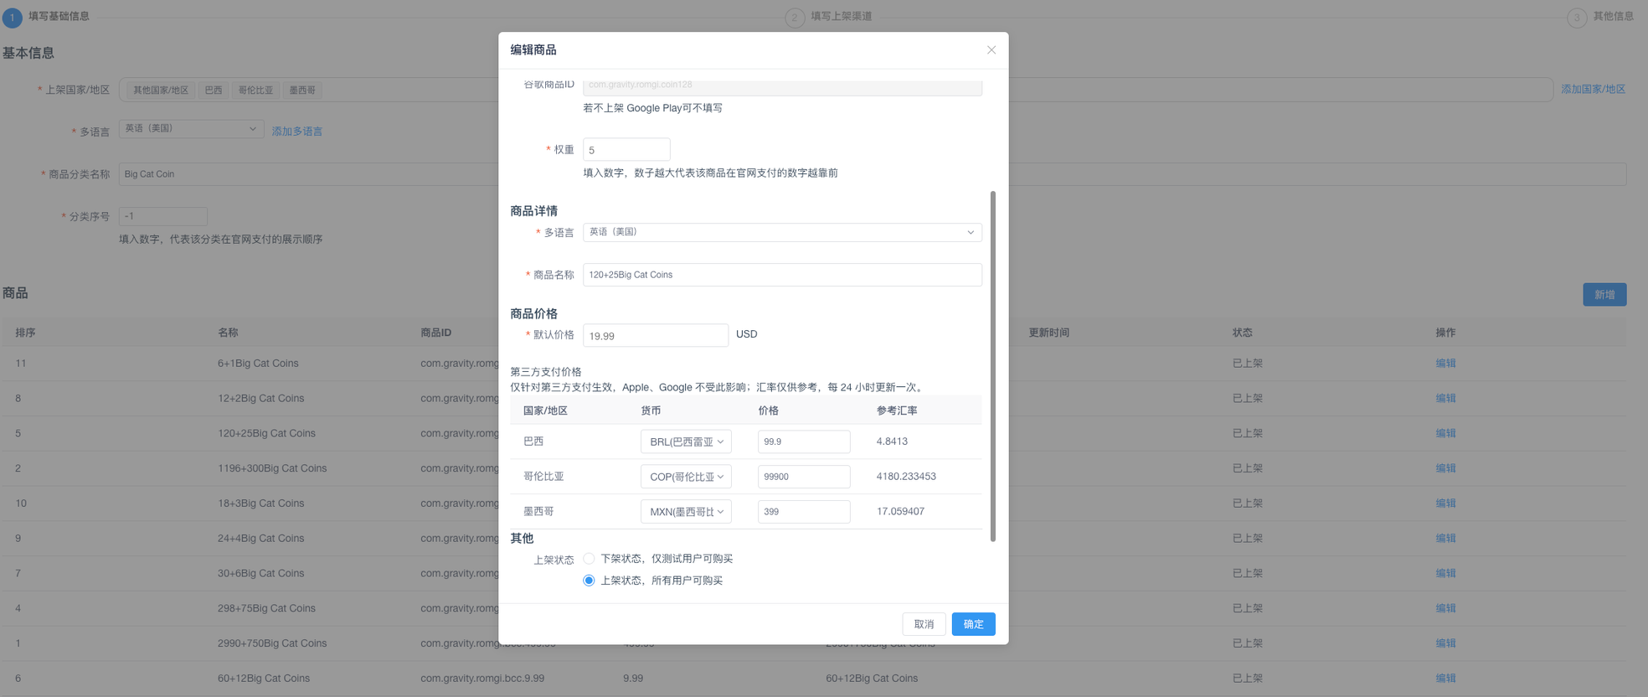This screenshot has width=1648, height=697.
Task: Click product ID com.gravity.romgi.bcc.9.99
Action: point(482,679)
